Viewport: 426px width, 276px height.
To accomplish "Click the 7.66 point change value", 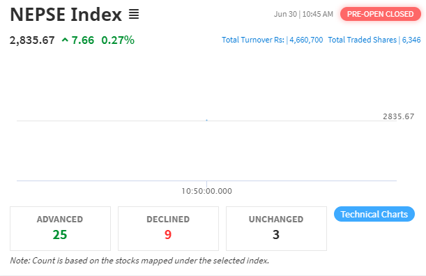I will pos(83,40).
